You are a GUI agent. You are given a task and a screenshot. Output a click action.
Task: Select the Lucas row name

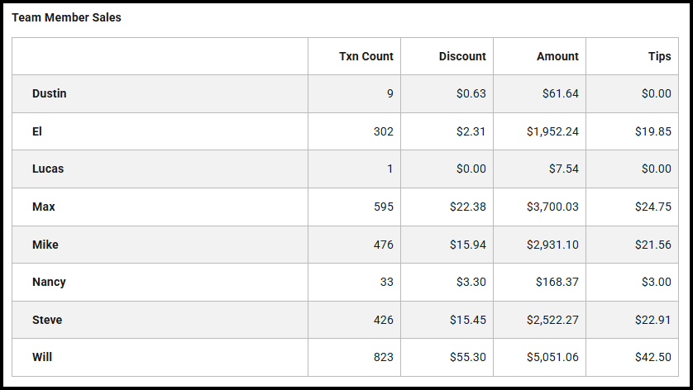[x=48, y=169]
